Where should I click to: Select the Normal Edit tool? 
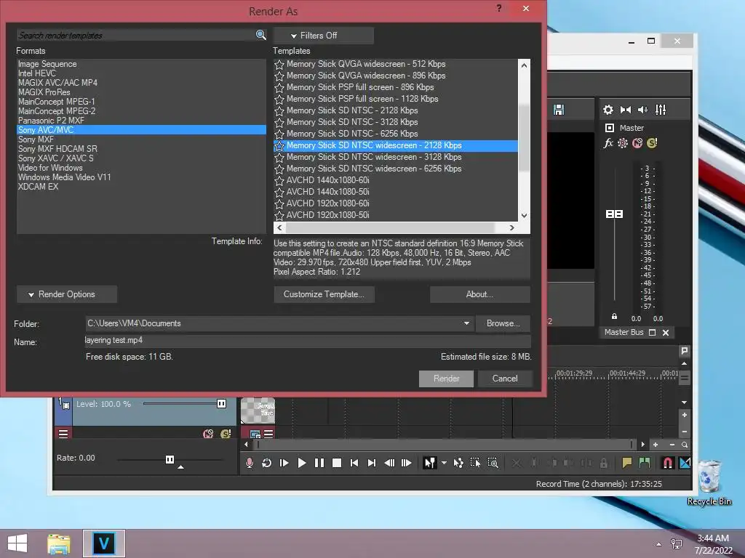pyautogui.click(x=429, y=463)
